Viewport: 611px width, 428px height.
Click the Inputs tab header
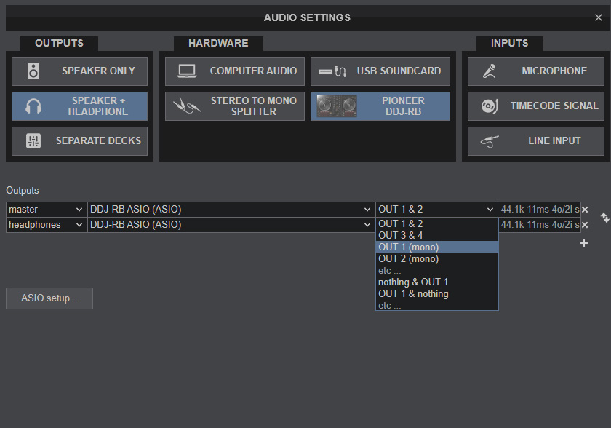click(x=510, y=43)
